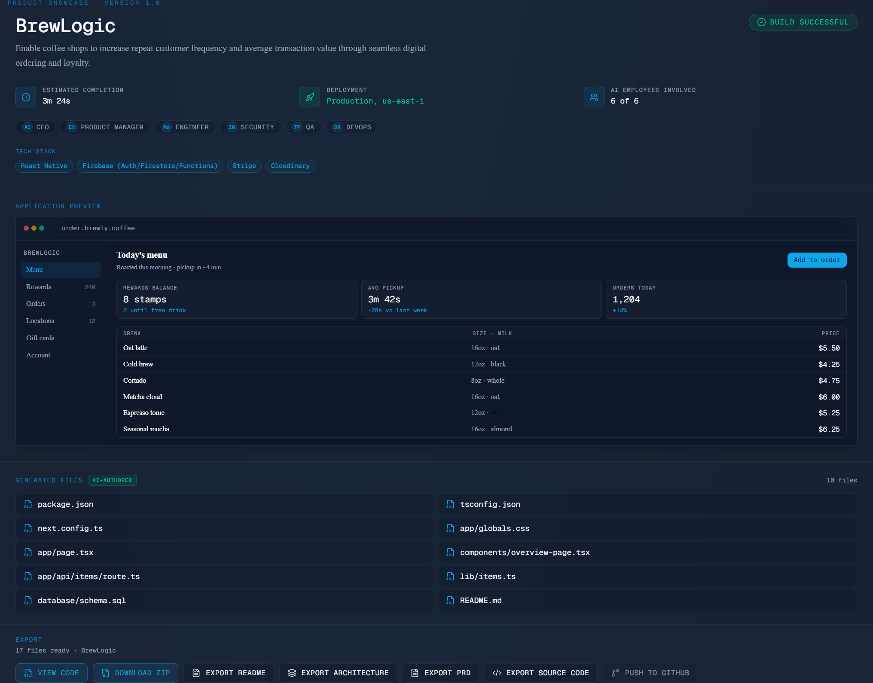Open the Menu item in BrewLogic sidebar
This screenshot has width=873, height=683.
click(x=61, y=270)
